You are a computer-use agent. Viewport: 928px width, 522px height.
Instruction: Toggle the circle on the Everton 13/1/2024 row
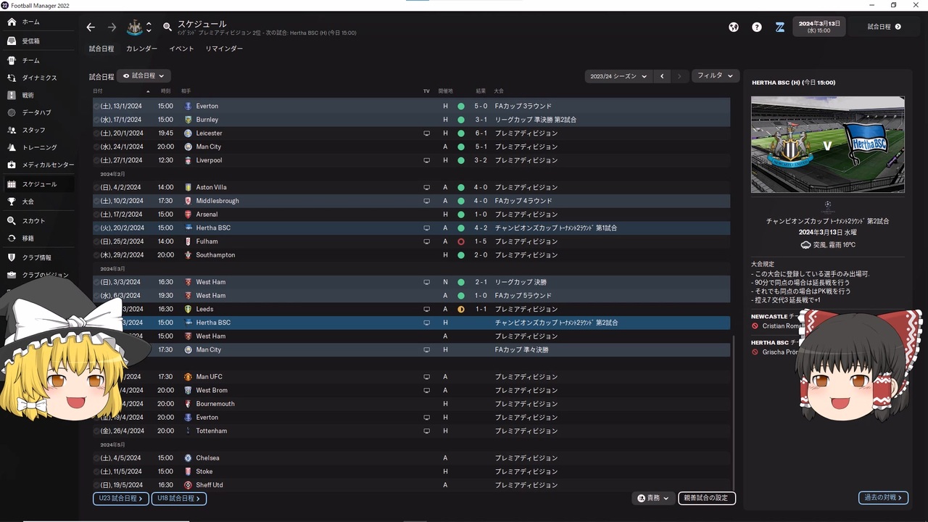click(x=97, y=106)
